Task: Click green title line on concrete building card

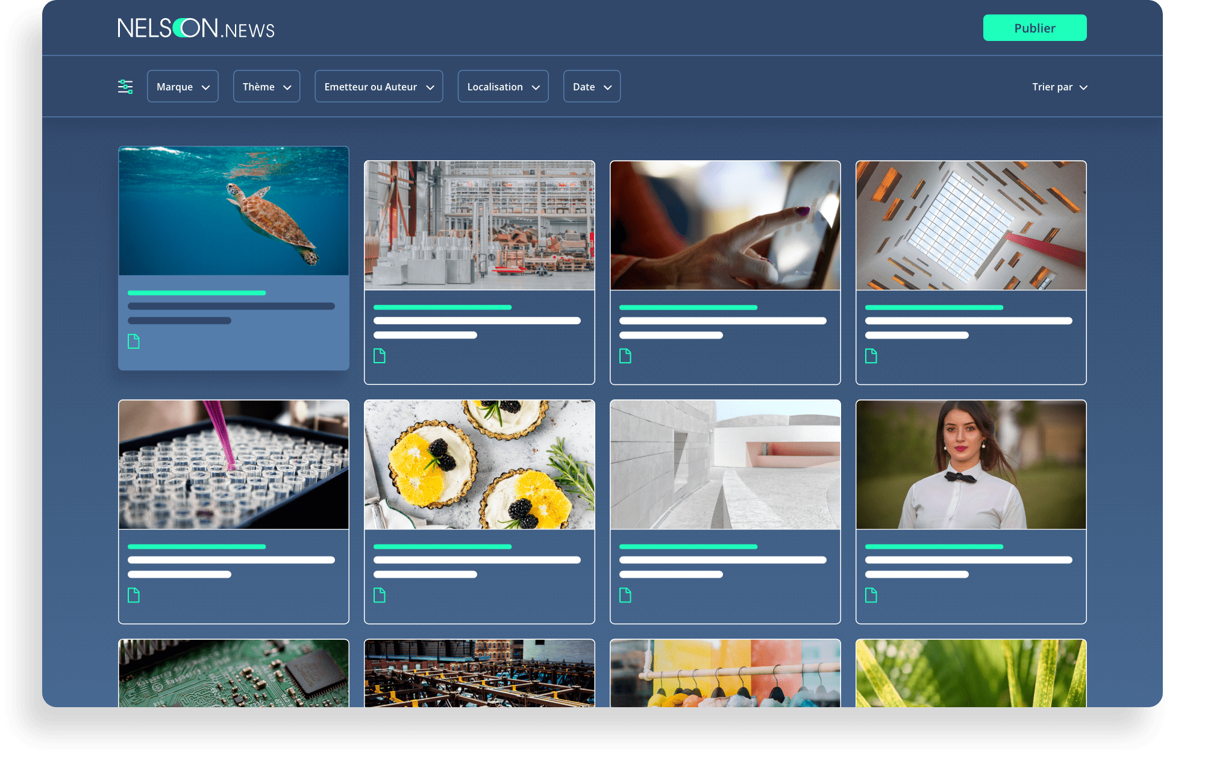Action: 688,546
